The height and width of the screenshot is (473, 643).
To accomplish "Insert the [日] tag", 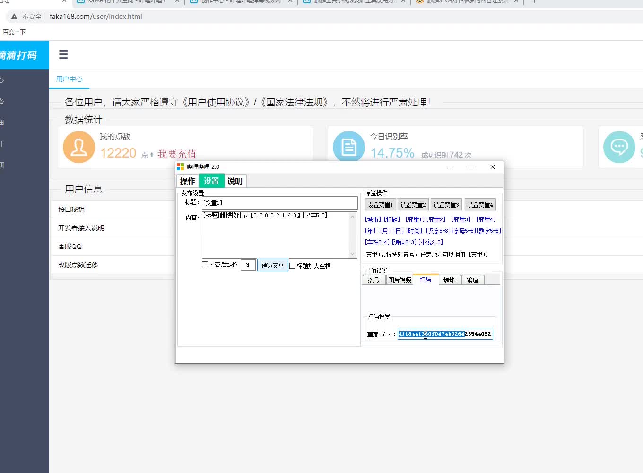I will pyautogui.click(x=399, y=231).
